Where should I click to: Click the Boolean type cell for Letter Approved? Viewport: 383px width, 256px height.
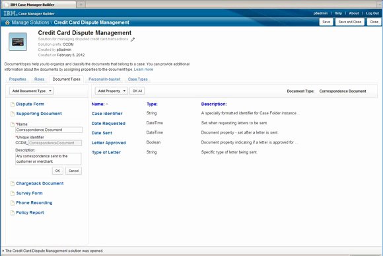(x=153, y=142)
